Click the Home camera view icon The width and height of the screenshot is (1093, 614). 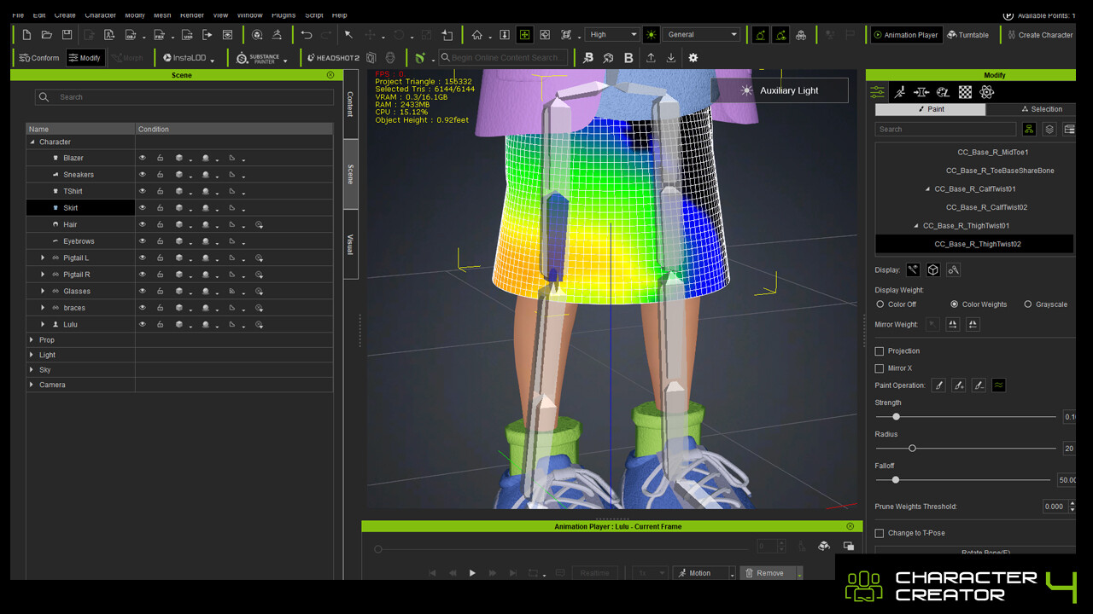(x=477, y=35)
